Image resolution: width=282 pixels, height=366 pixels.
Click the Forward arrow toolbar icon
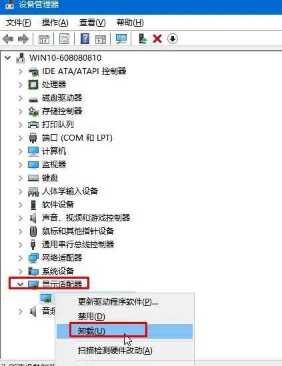[x=23, y=39]
